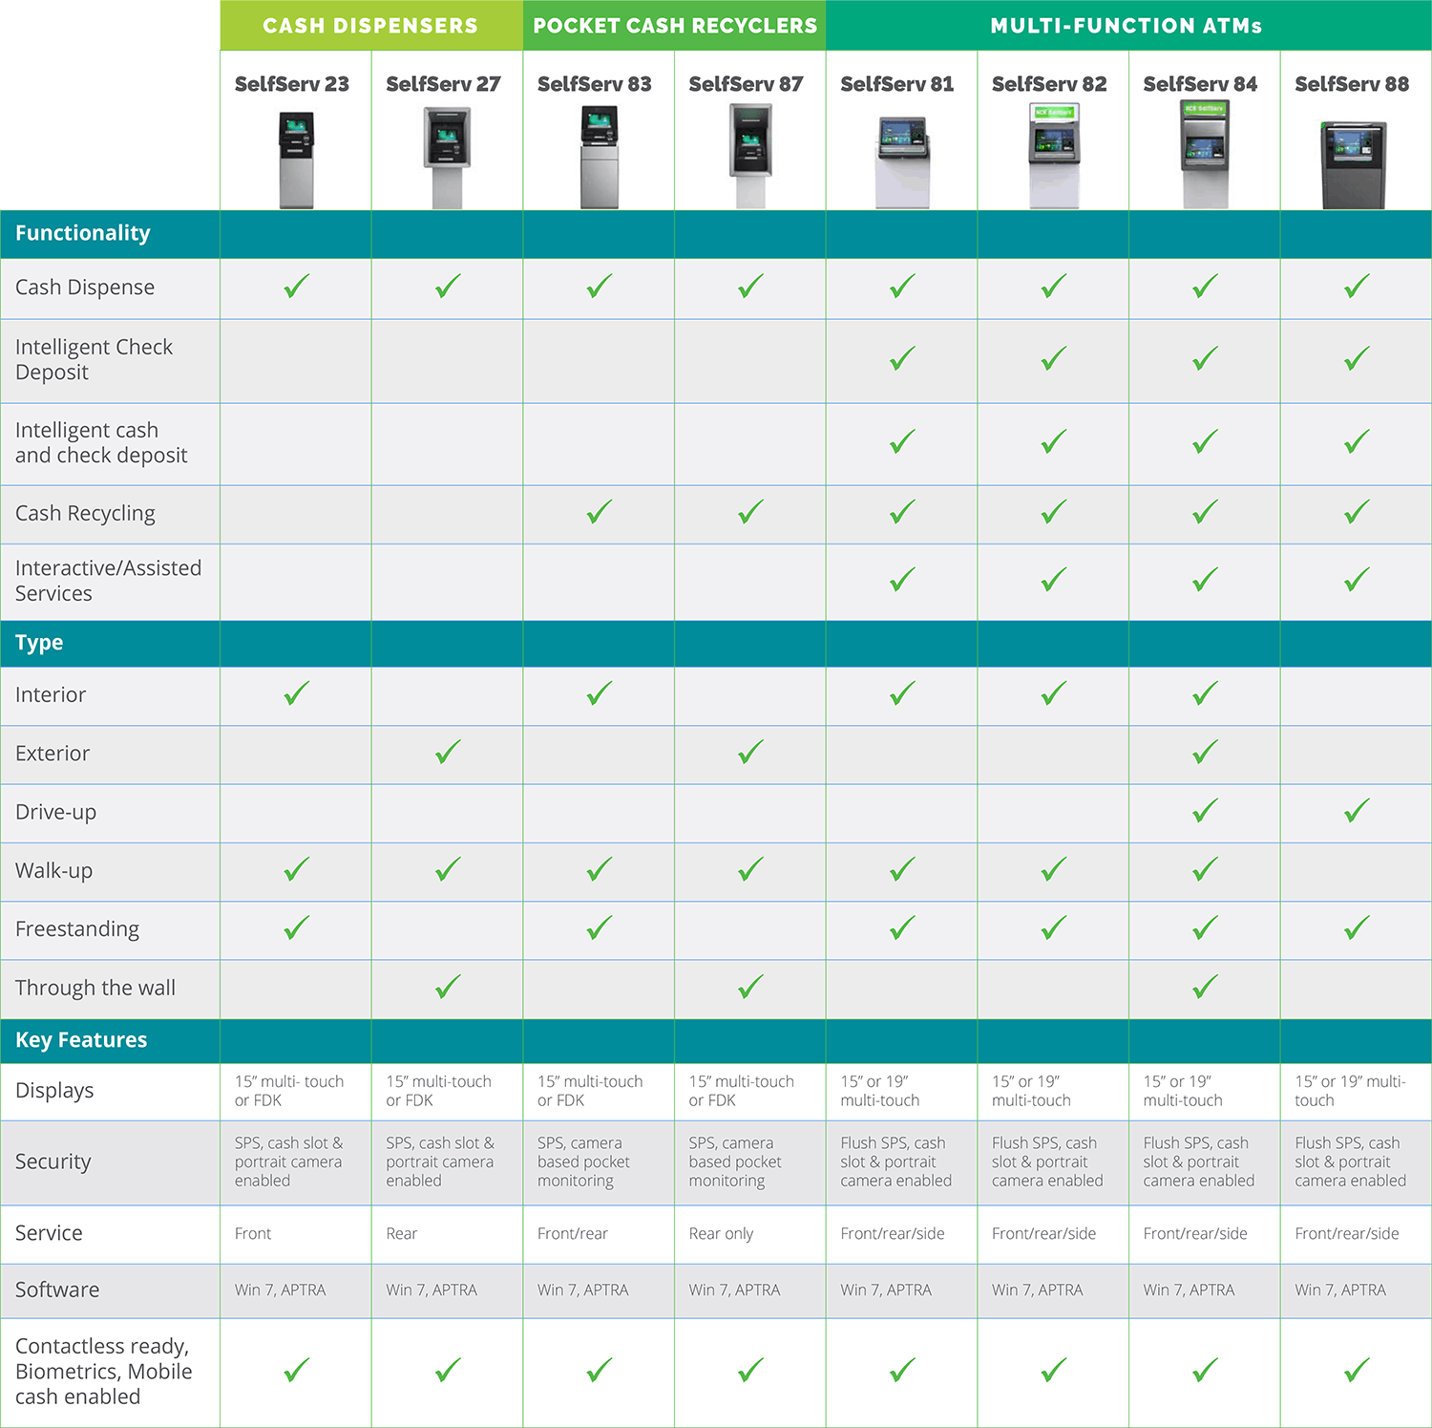Viewport: 1432px width, 1428px height.
Task: Click Cash Recycling checkmark for SelfServ 87
Action: point(750,513)
